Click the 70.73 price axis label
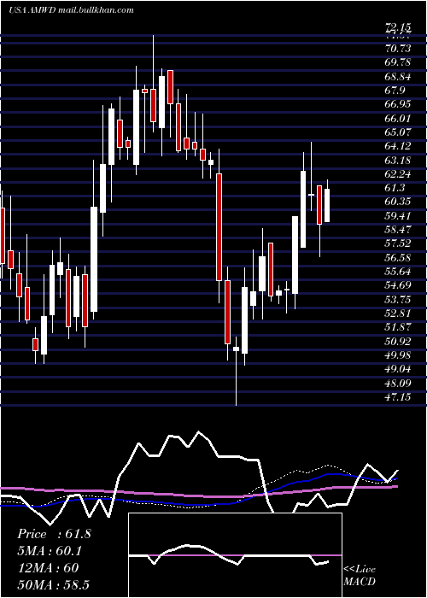The width and height of the screenshot is (427, 598). 398,49
